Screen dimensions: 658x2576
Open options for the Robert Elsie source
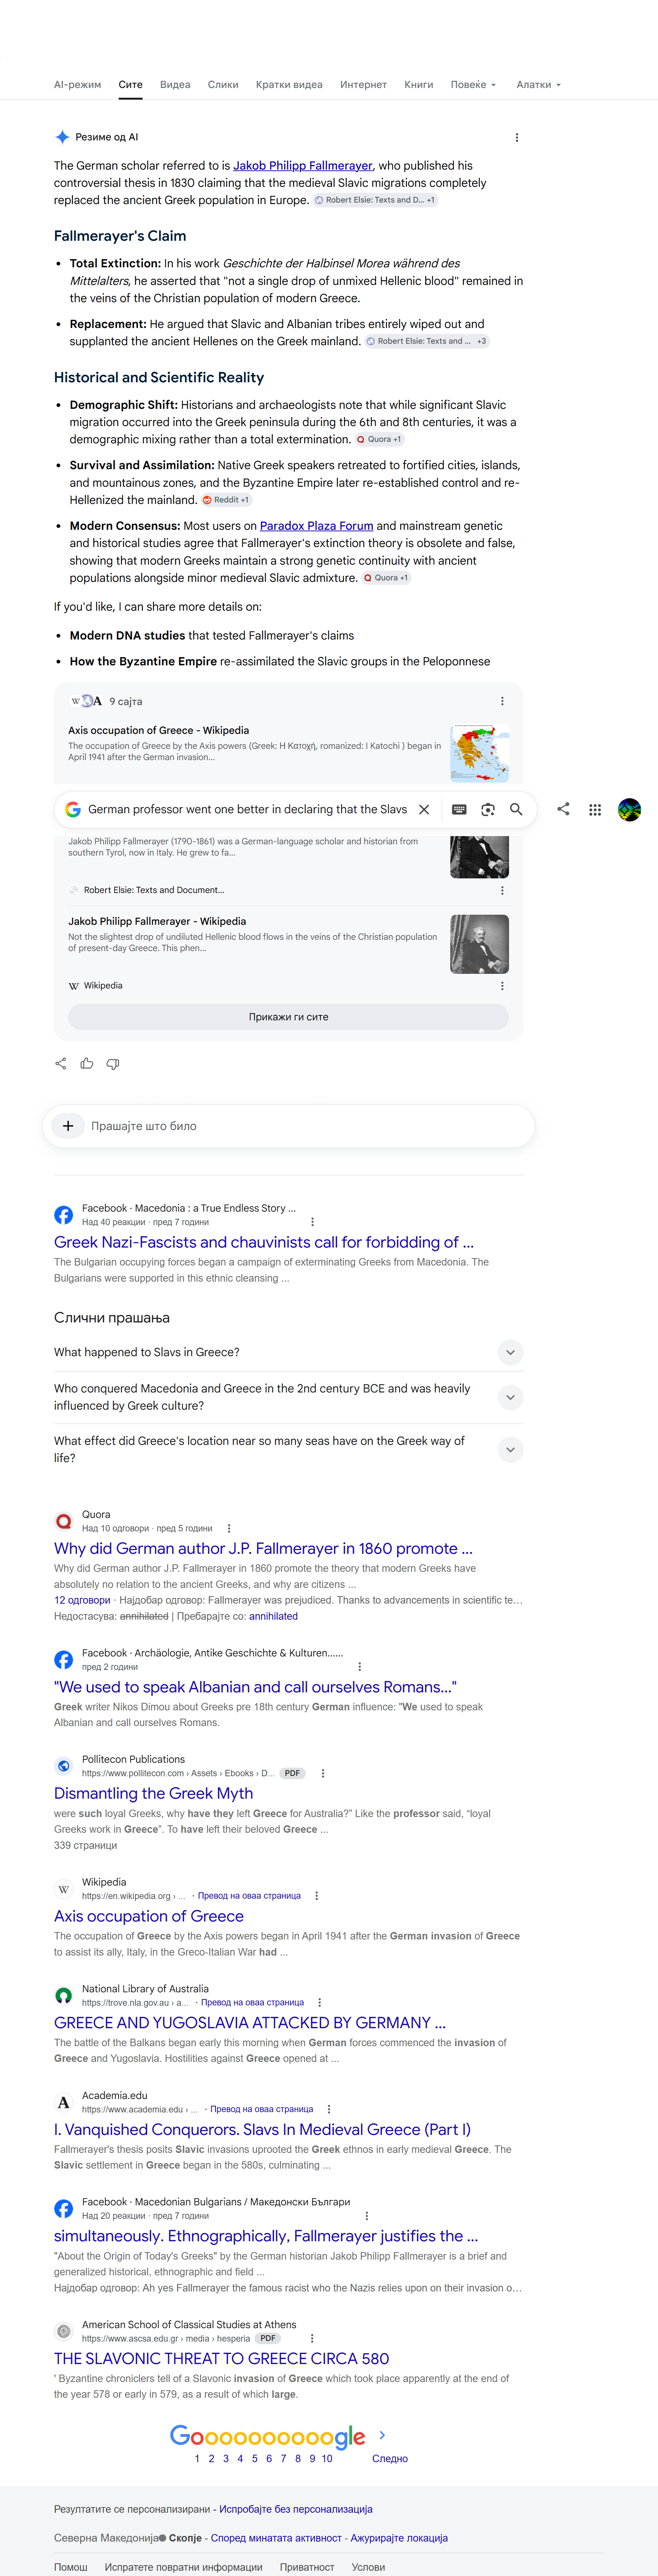[x=502, y=890]
